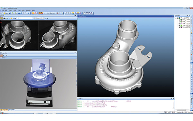Image resolution: width=193 pixels, height=121 pixels.
Task: Switch to the RexcanDS tab
Action: tap(12, 110)
